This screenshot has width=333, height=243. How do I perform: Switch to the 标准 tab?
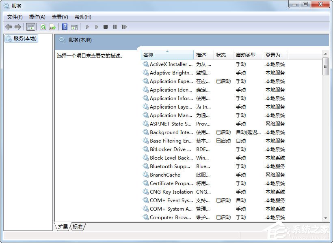click(77, 227)
